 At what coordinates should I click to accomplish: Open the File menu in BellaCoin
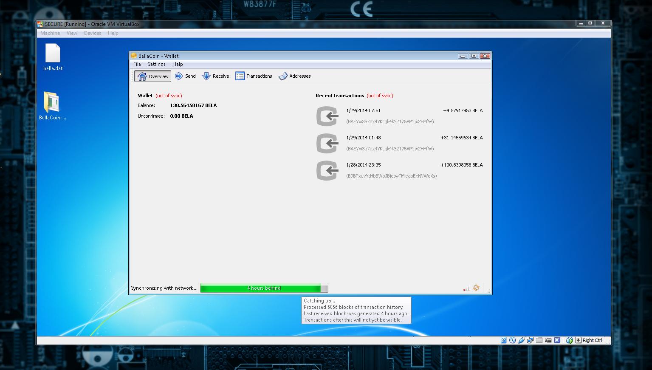click(137, 64)
